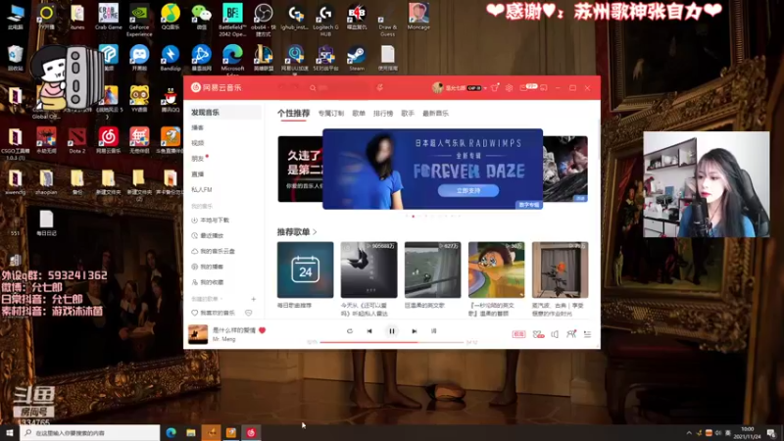The height and width of the screenshot is (441, 784).
Task: Click the listen-to-identify microphone icon
Action: click(380, 87)
